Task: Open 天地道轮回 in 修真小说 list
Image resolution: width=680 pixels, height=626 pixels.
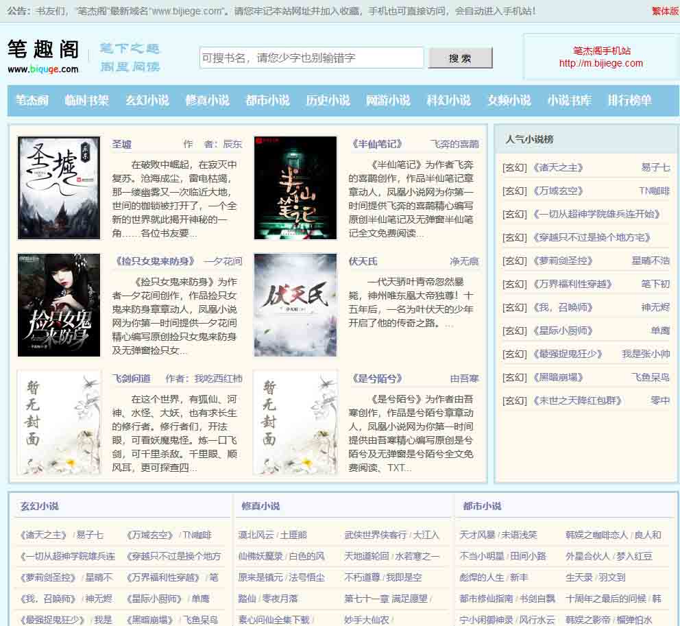Action: click(x=367, y=556)
